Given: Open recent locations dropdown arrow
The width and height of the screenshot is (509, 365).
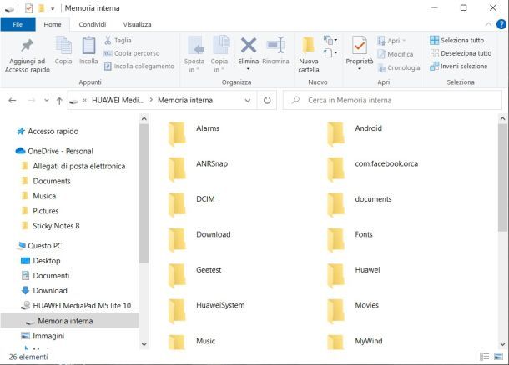Looking at the screenshot, I should click(x=47, y=101).
